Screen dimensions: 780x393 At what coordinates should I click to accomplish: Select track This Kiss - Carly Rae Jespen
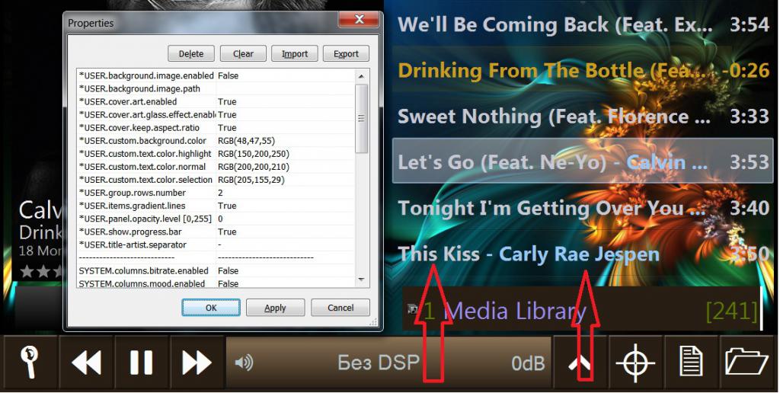click(583, 254)
